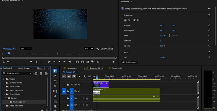
Task: Click the Extract button
Action: pos(83,62)
